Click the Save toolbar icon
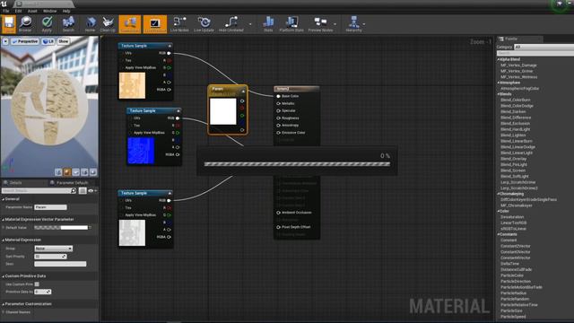The image size is (574, 323). 9,24
